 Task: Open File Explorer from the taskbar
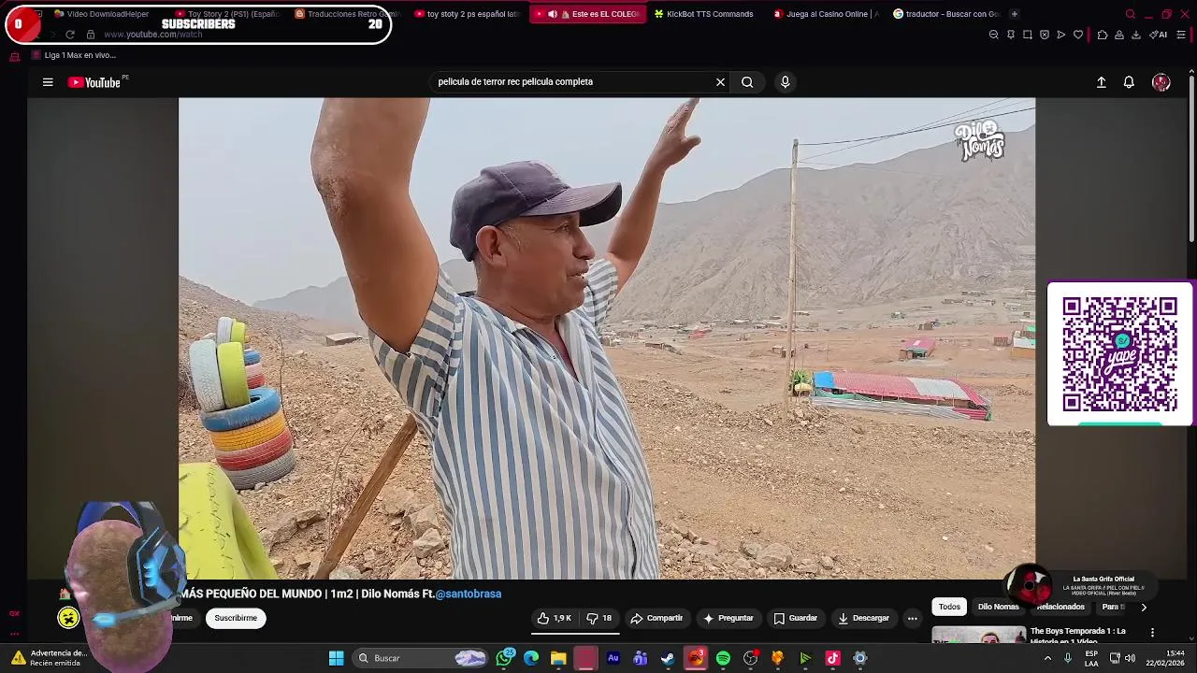[x=558, y=658]
